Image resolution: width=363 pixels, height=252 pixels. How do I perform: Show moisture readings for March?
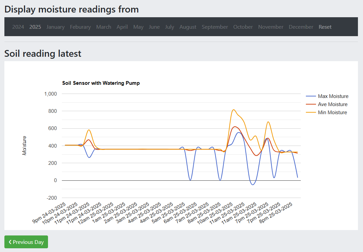point(104,27)
